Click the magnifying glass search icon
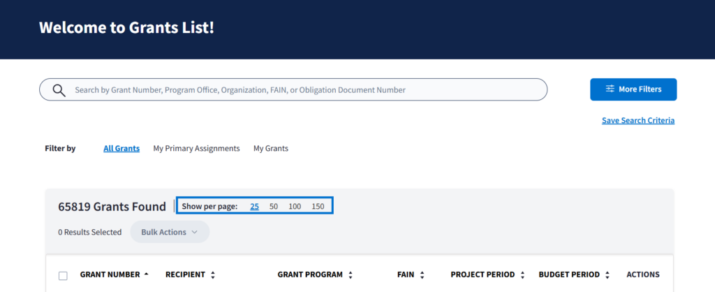 pos(59,90)
